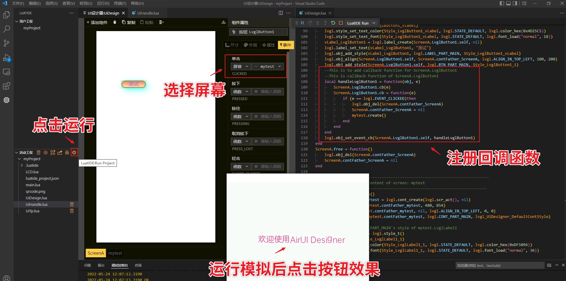Click the component hierarchy icon in the designer toolbar
The image size is (566, 281).
coord(224,22)
